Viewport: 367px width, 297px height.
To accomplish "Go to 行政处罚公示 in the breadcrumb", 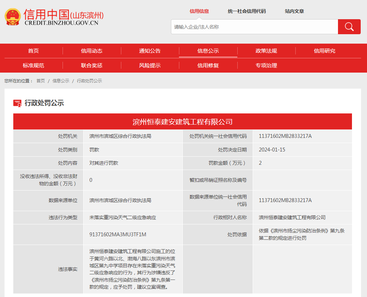I will [x=89, y=81].
